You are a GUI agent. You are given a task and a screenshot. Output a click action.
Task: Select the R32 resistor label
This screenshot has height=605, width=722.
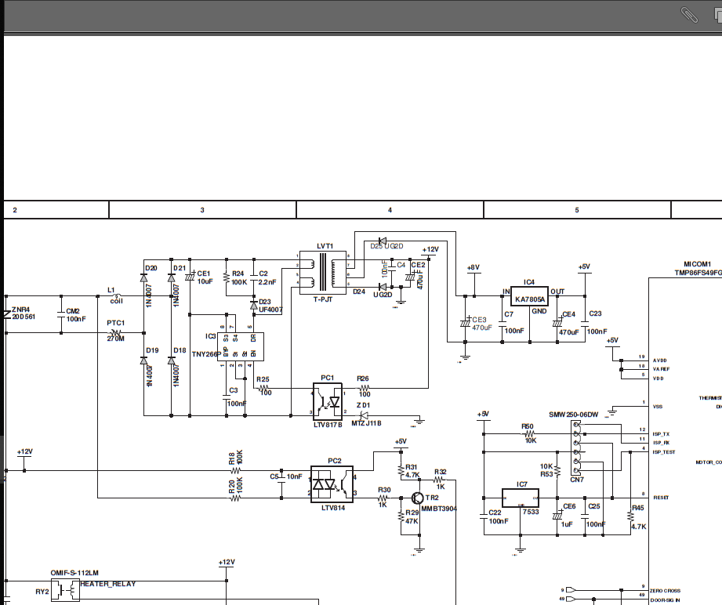(x=441, y=473)
